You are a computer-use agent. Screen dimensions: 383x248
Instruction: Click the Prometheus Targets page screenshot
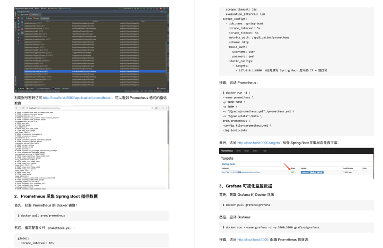(x=296, y=163)
